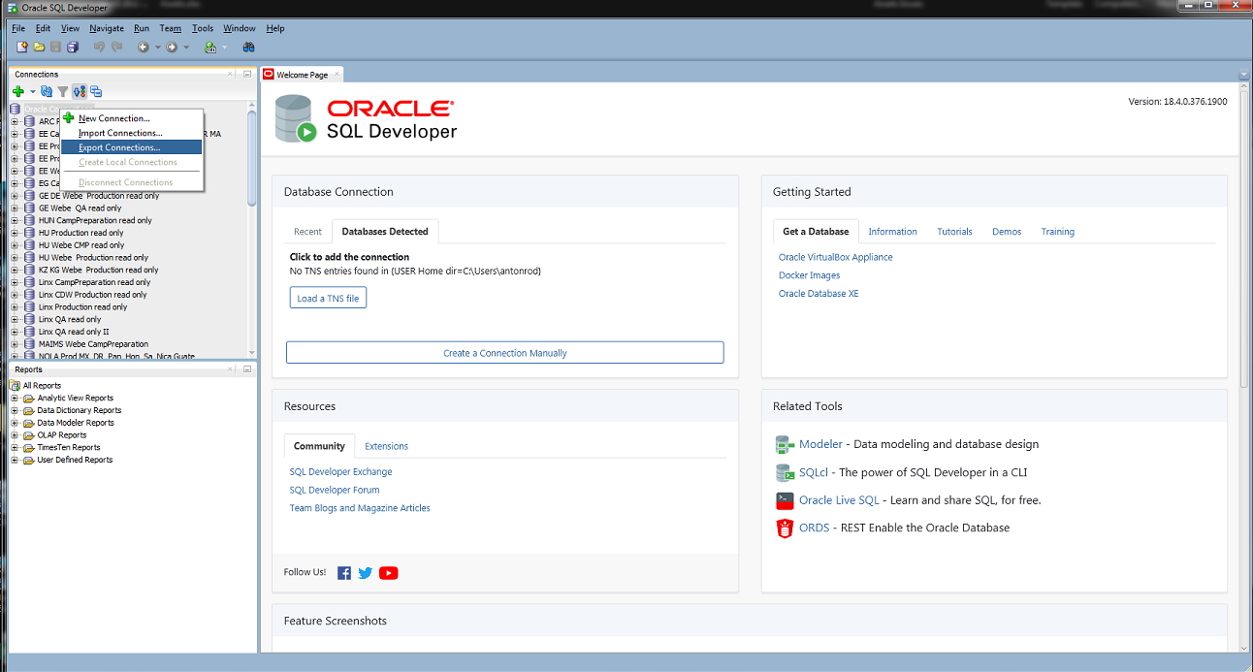Click the Twitter follow icon
The image size is (1253, 672).
366,573
